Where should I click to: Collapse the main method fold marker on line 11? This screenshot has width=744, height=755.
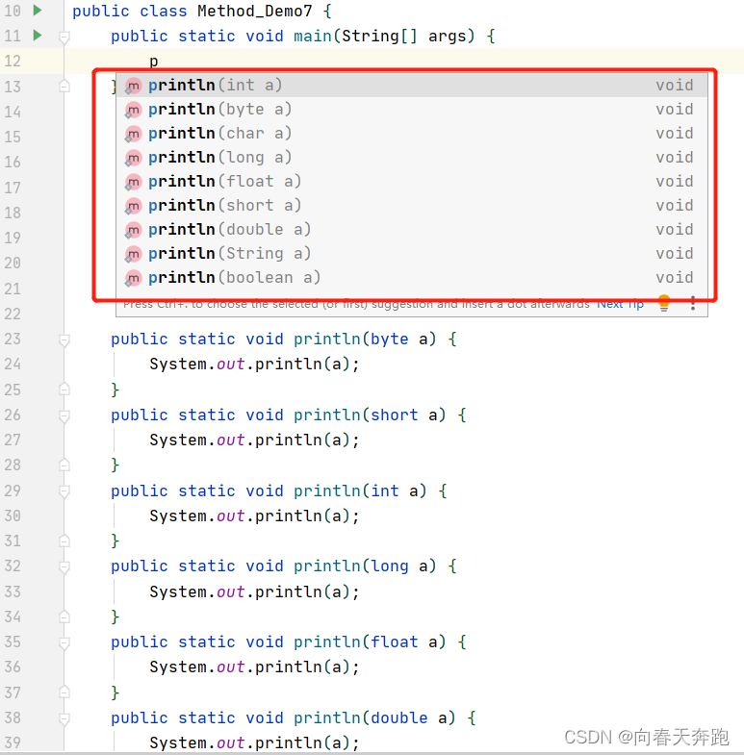coord(64,38)
